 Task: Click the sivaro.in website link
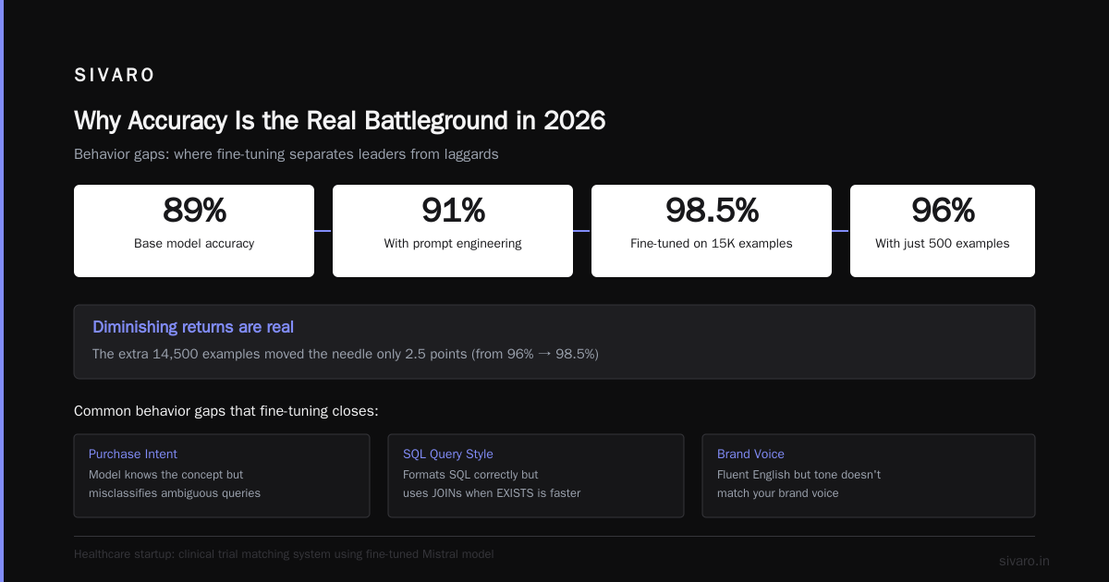(1024, 561)
